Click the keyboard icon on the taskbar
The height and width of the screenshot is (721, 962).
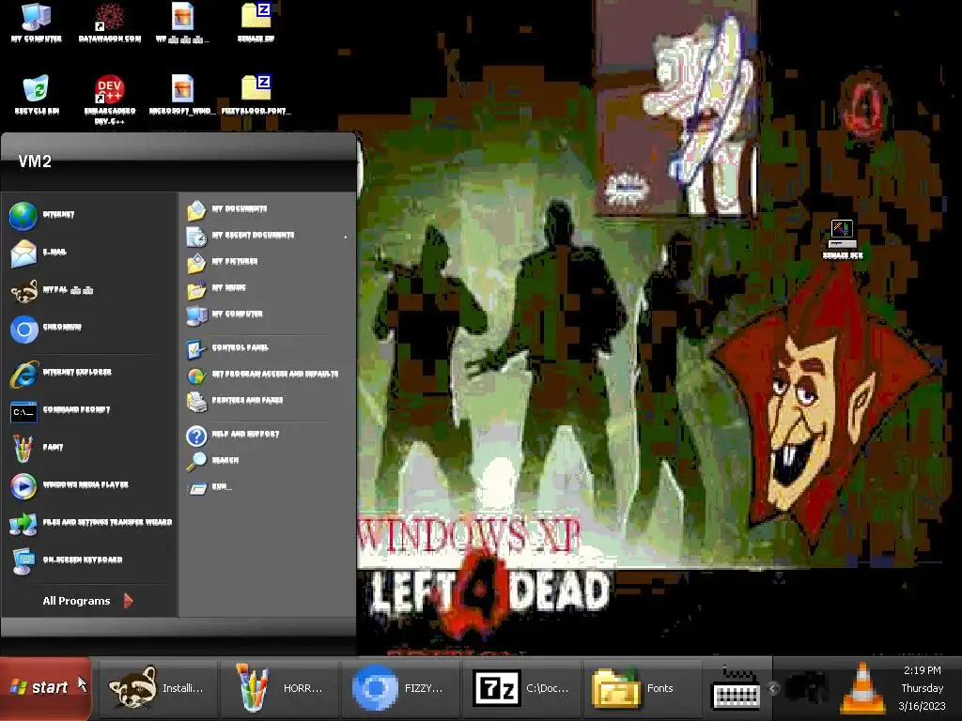pyautogui.click(x=736, y=689)
